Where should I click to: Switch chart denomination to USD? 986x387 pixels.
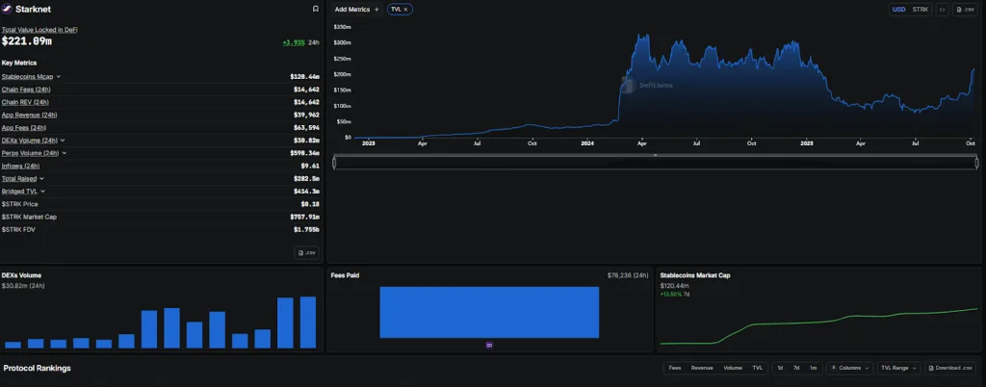pos(898,9)
